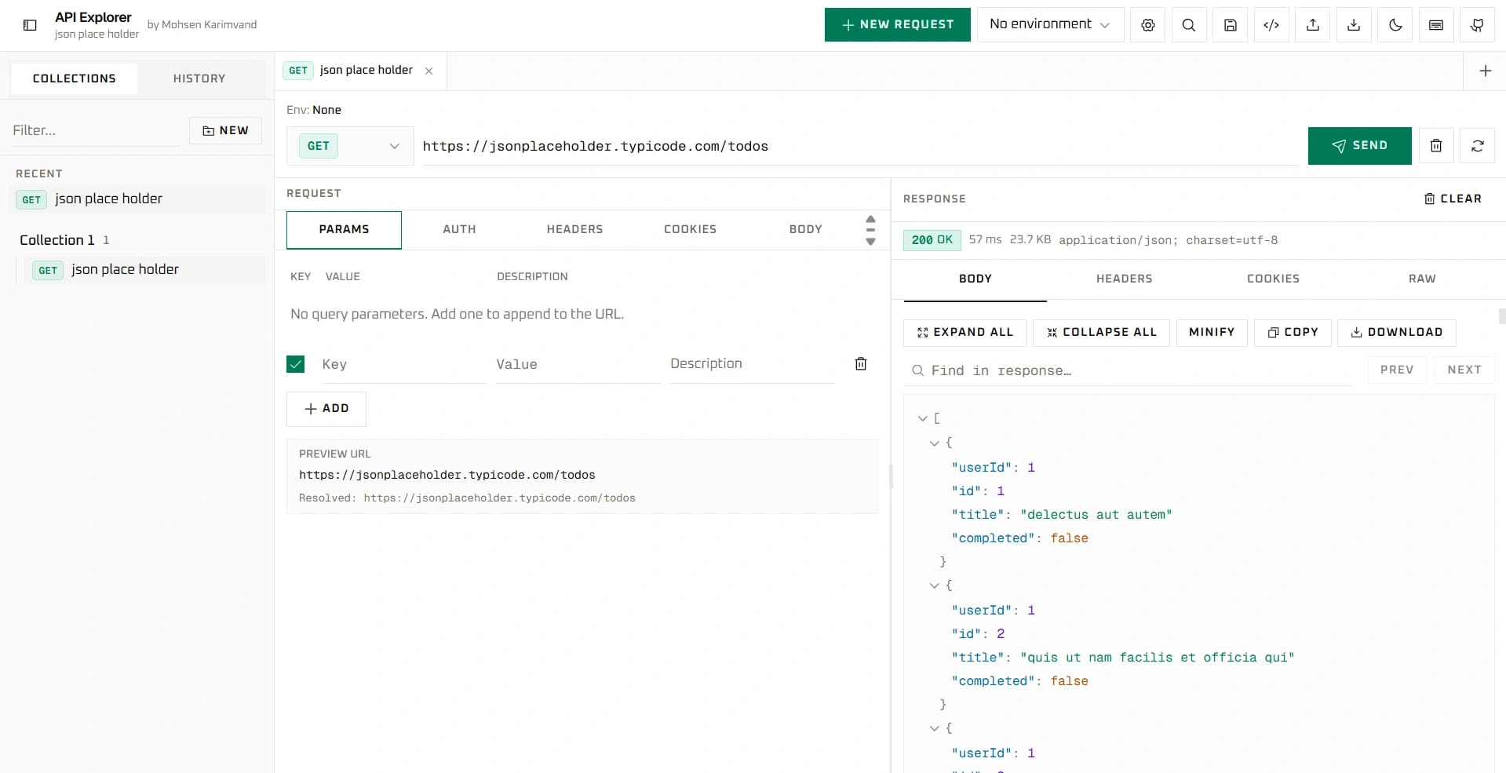The image size is (1506, 773).
Task: Delete request using trash icon beside Send
Action: [x=1436, y=146]
